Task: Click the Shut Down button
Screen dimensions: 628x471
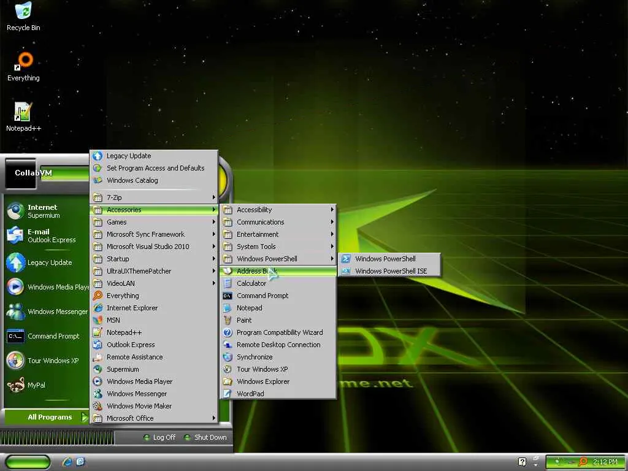Action: coord(205,437)
